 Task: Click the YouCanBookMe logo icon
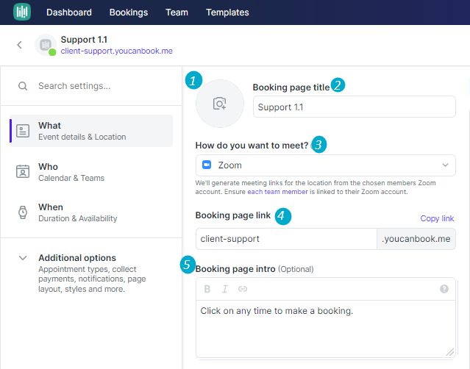(22, 12)
